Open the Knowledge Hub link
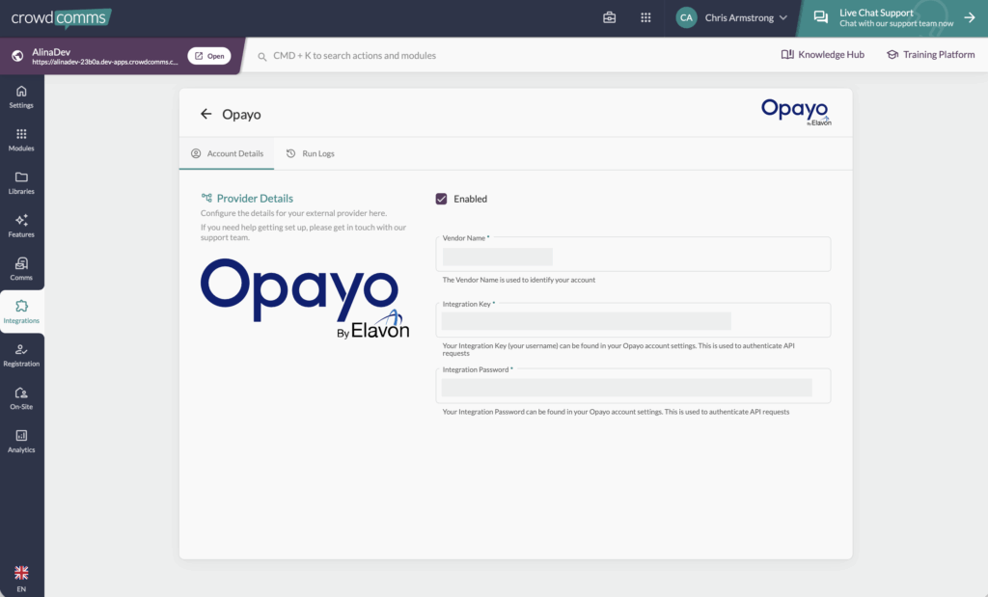This screenshot has height=597, width=988. (x=822, y=55)
